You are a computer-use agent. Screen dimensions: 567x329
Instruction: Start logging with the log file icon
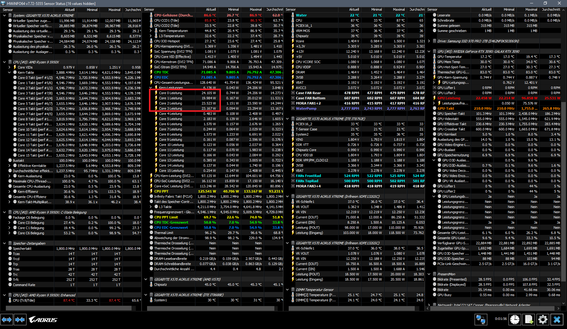coord(529,320)
